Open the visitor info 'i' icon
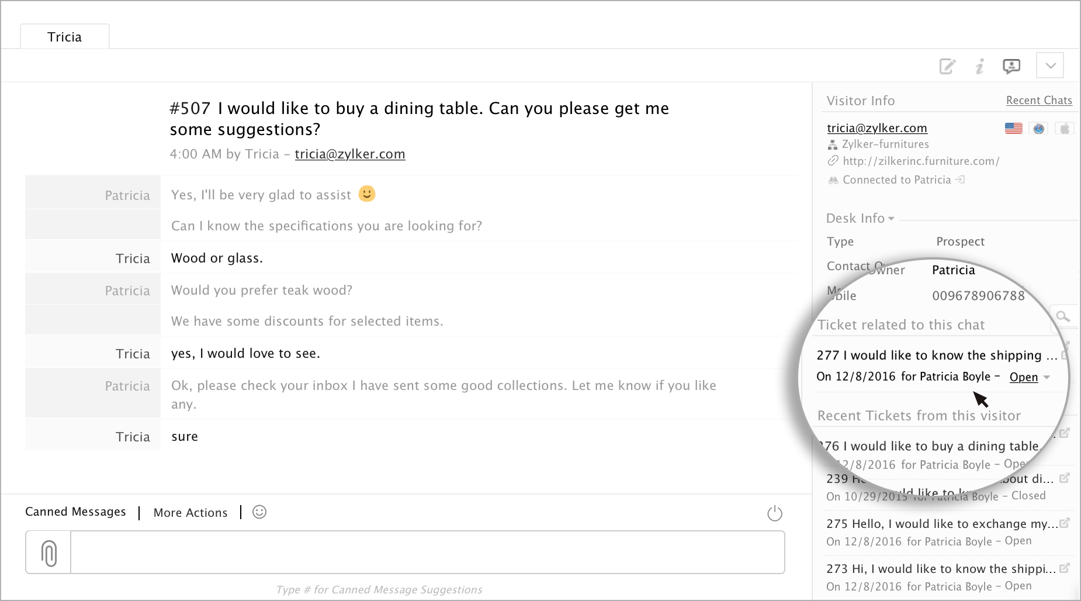This screenshot has width=1081, height=601. 980,66
